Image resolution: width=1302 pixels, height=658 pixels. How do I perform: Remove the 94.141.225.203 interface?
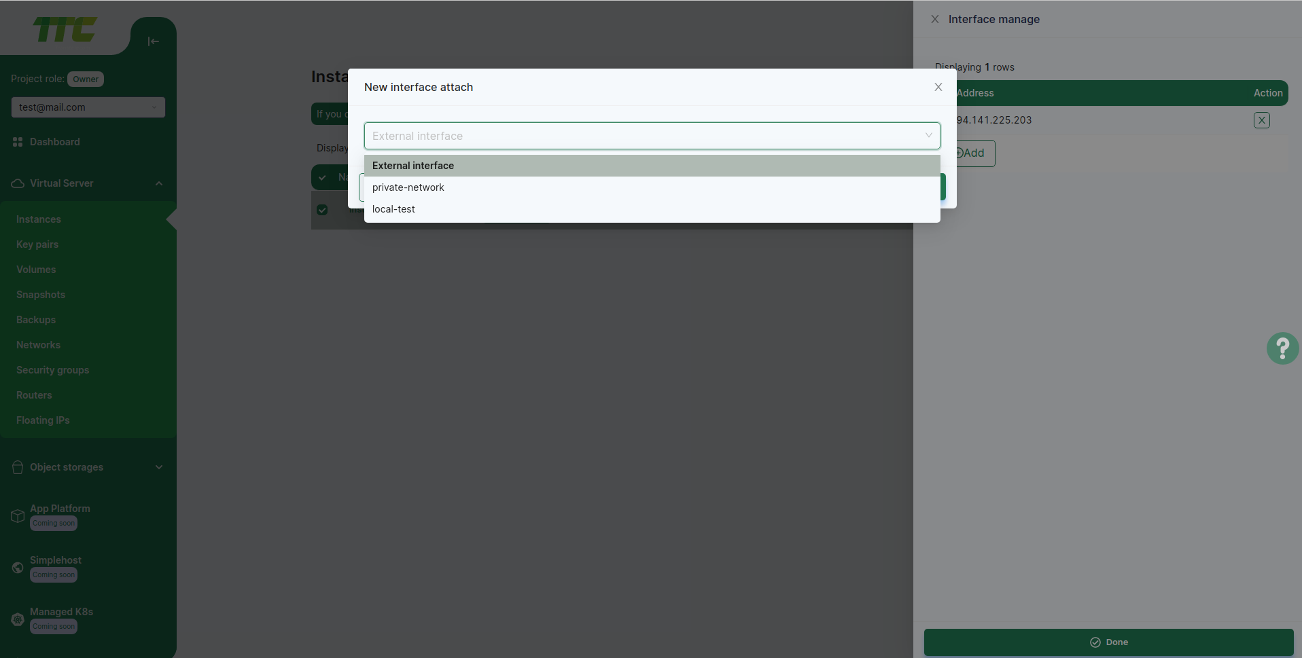coord(1262,120)
